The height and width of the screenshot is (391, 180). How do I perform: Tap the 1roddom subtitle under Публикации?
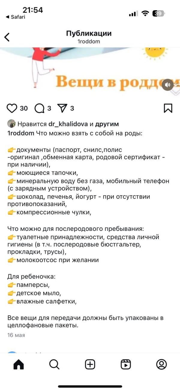tap(89, 42)
